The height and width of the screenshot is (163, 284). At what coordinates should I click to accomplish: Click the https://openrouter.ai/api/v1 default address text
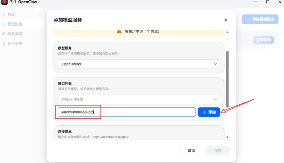tap(111, 137)
